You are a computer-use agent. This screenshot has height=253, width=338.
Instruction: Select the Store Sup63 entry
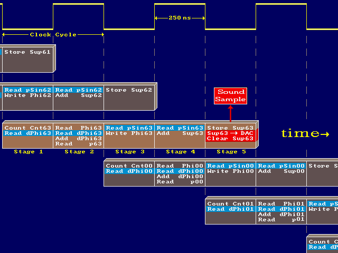(230, 128)
